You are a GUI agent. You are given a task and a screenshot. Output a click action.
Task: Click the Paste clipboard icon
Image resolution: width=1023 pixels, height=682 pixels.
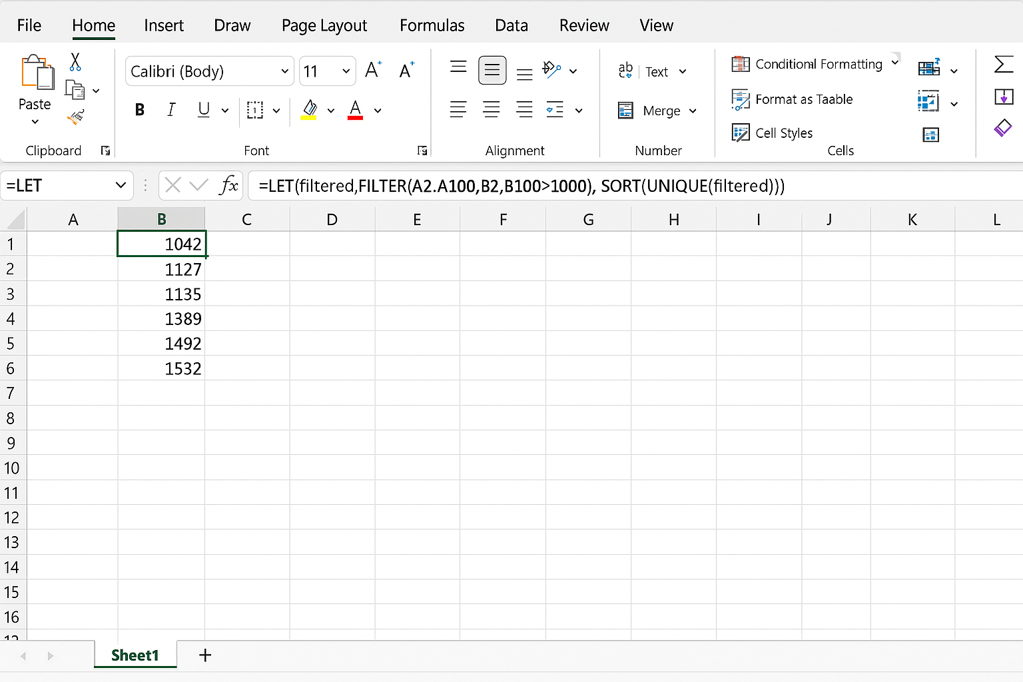37,72
